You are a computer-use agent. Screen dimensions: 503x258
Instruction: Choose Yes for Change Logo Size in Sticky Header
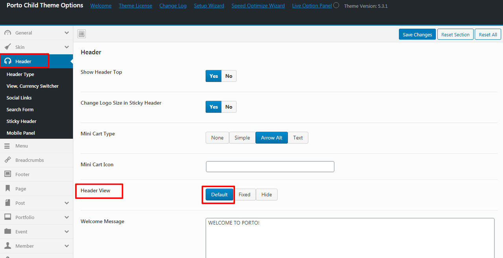214,107
